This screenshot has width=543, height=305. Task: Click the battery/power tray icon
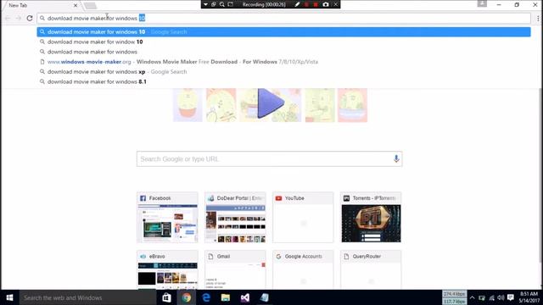(x=482, y=297)
